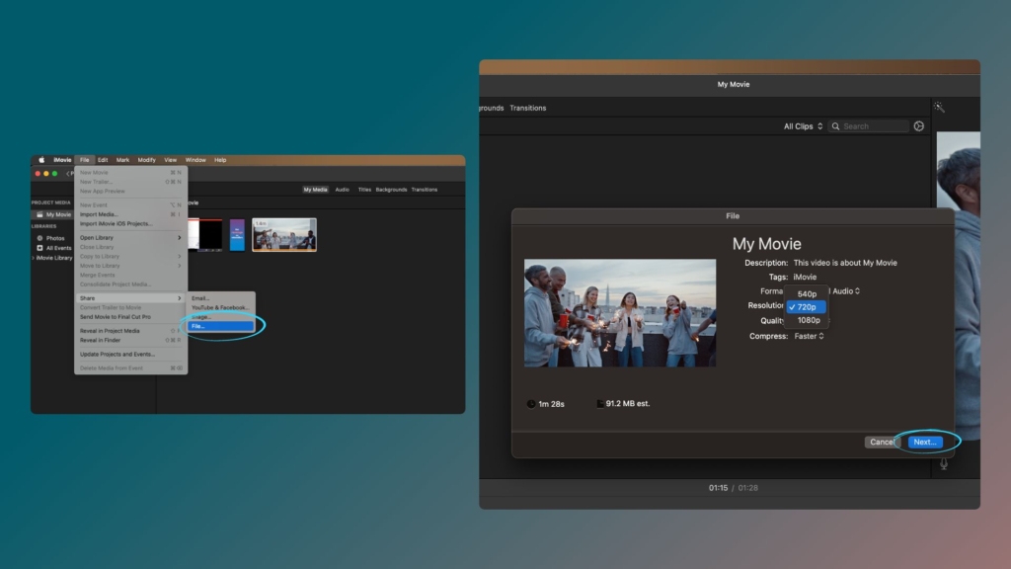Open the iMovie application menu
The image size is (1011, 569).
(x=62, y=160)
